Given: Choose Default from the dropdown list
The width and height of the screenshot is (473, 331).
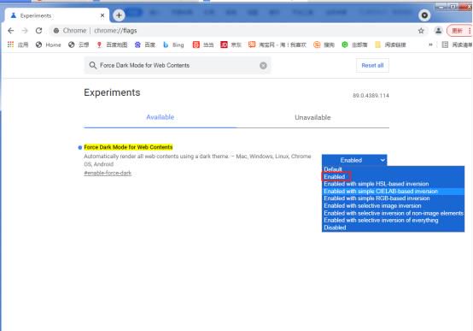Looking at the screenshot, I should coord(333,169).
